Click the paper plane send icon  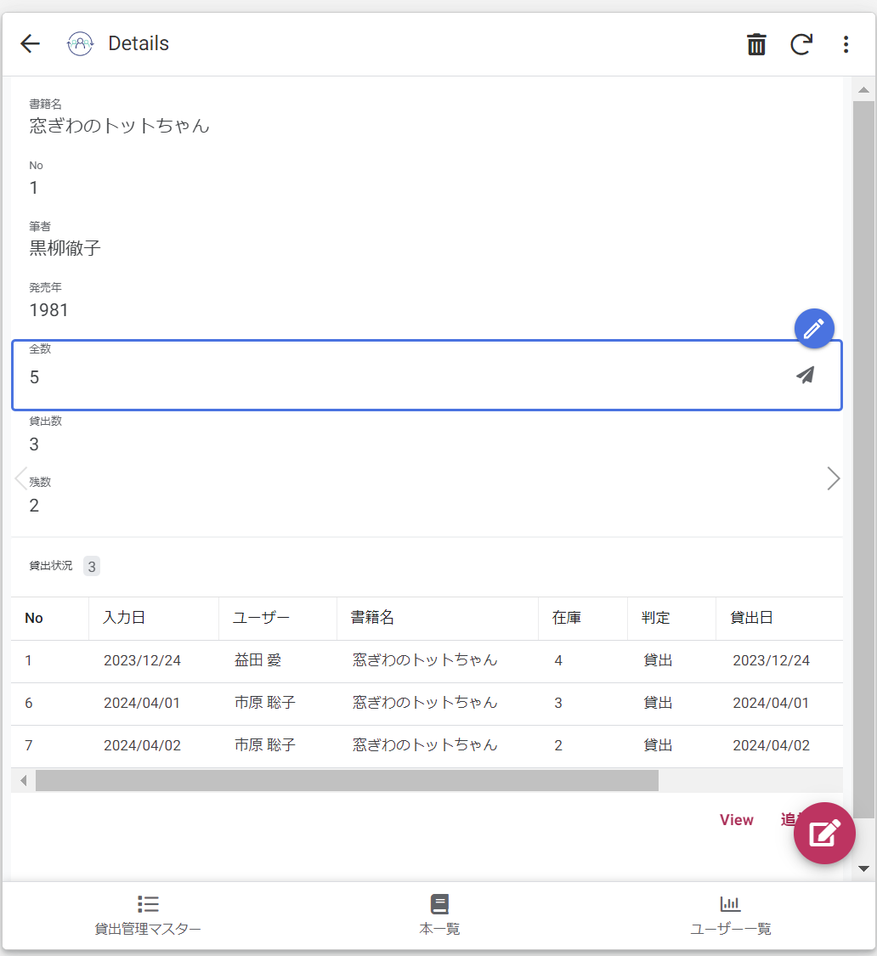[x=805, y=374]
